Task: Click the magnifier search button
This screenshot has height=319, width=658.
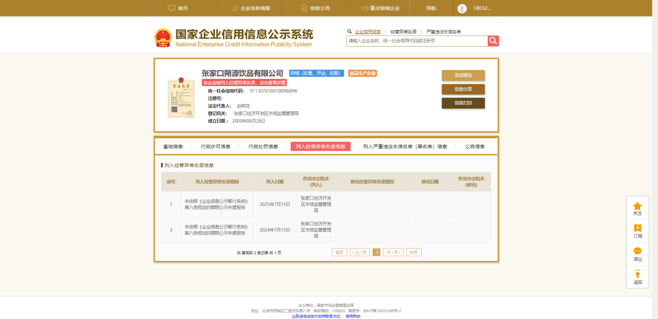Action: coord(493,41)
